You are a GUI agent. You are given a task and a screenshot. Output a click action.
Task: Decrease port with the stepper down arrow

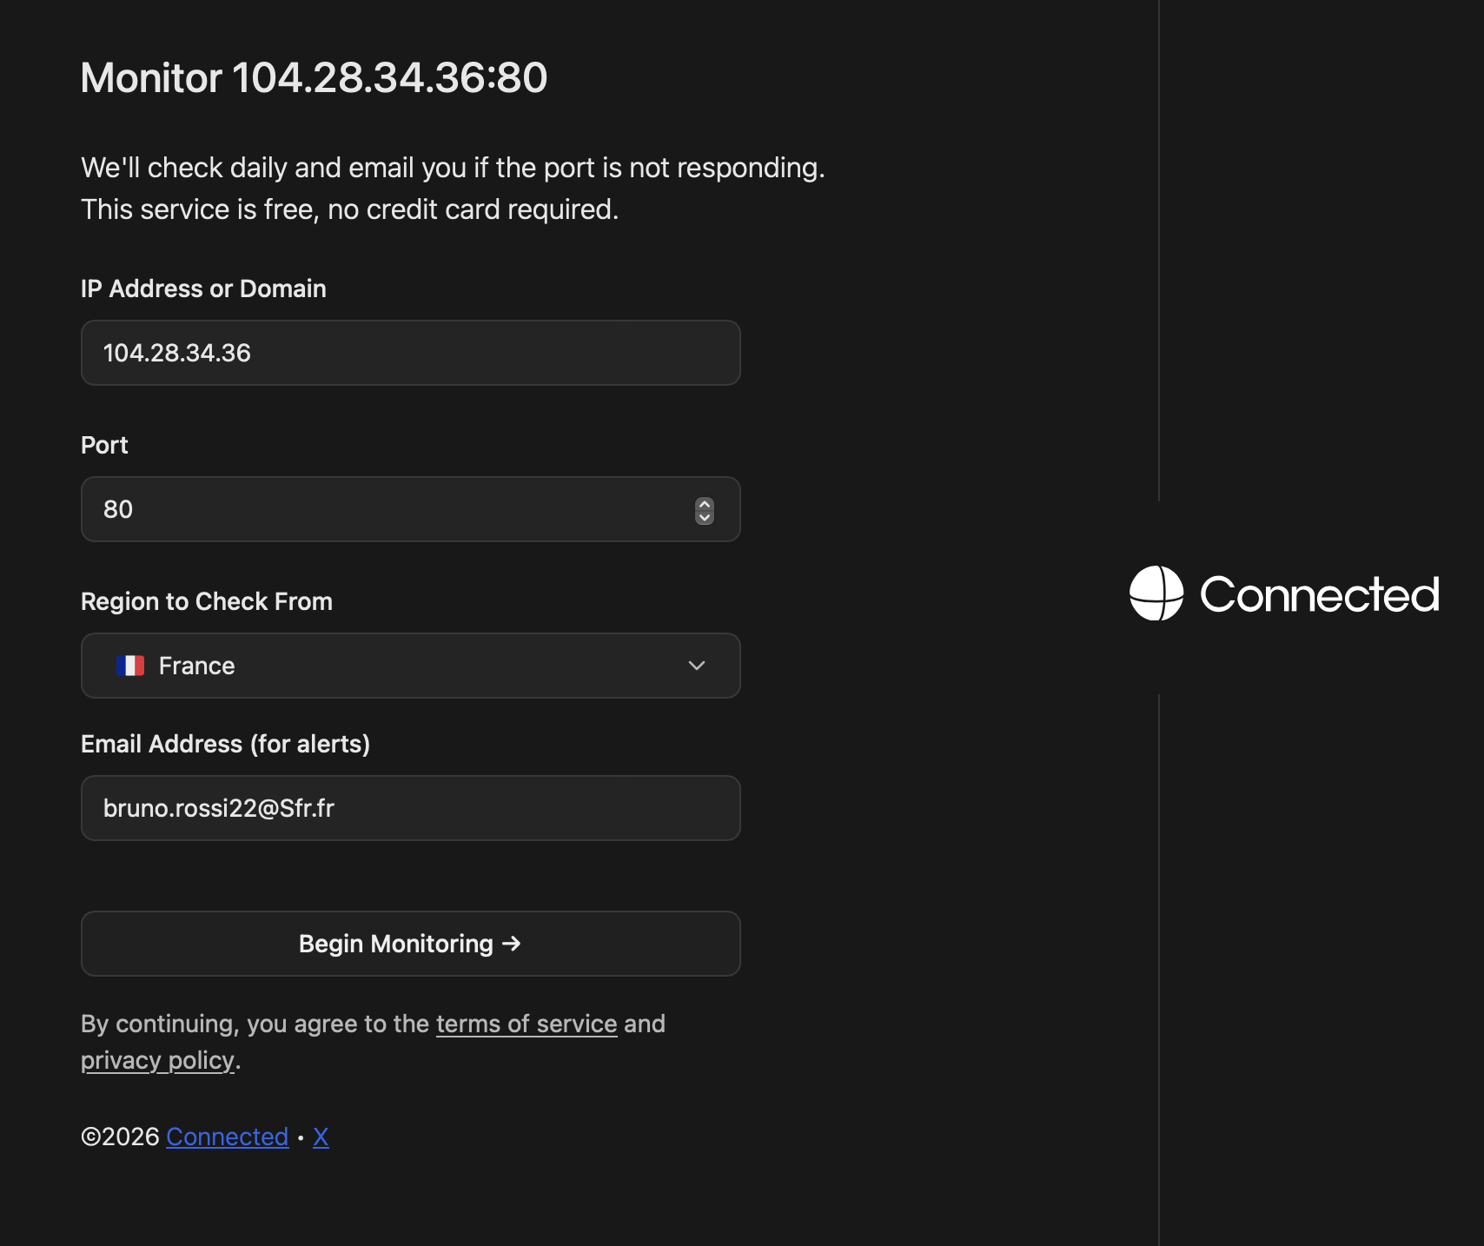pos(705,517)
